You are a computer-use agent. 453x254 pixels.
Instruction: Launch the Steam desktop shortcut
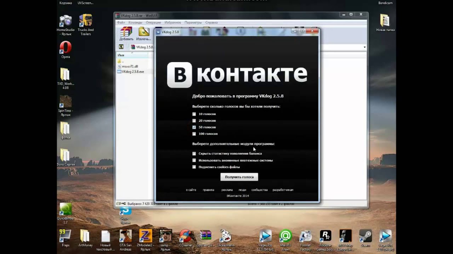click(x=365, y=238)
